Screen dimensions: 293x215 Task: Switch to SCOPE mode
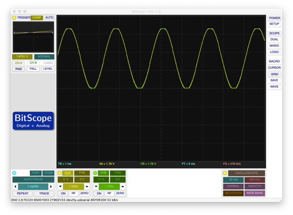pyautogui.click(x=274, y=33)
